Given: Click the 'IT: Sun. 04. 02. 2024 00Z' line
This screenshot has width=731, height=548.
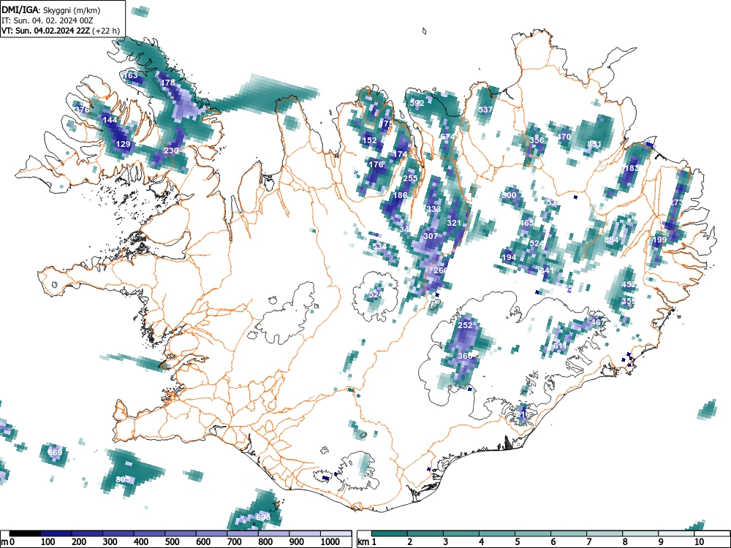Looking at the screenshot, I should (x=47, y=20).
